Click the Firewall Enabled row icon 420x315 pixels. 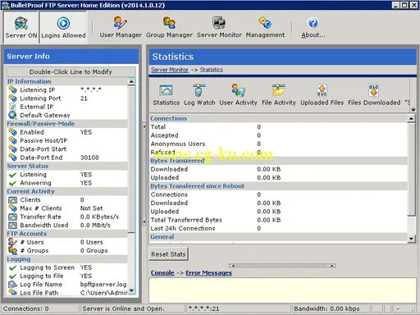pos(12,132)
